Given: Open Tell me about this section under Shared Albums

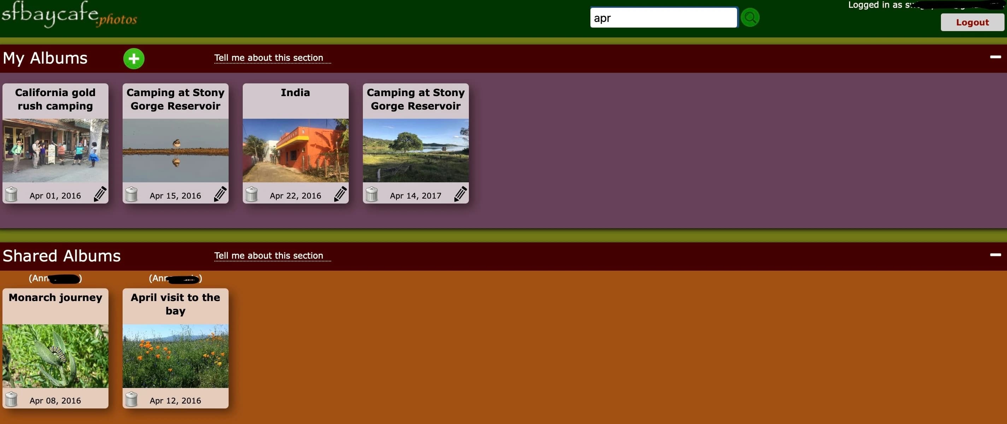Looking at the screenshot, I should pyautogui.click(x=272, y=255).
